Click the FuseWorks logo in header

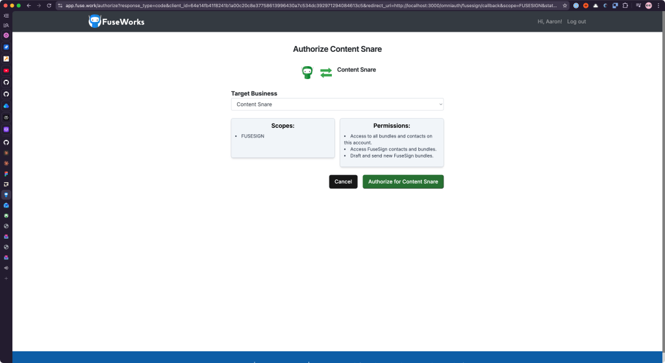116,21
